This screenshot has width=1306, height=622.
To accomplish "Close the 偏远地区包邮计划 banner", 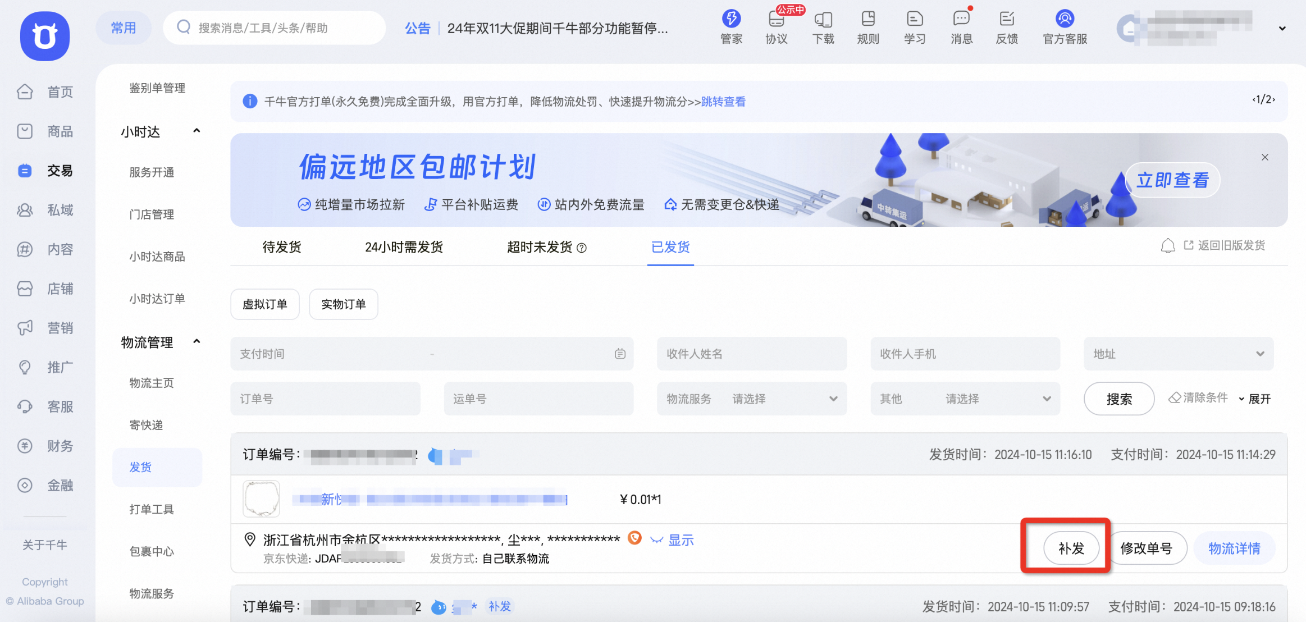I will point(1265,157).
